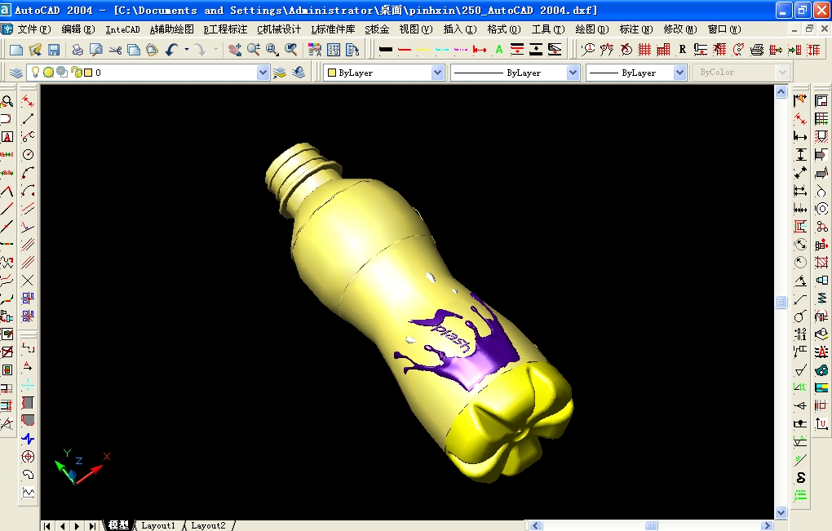The height and width of the screenshot is (531, 832).
Task: Paste from clipboard using the Paste icon
Action: (x=153, y=50)
